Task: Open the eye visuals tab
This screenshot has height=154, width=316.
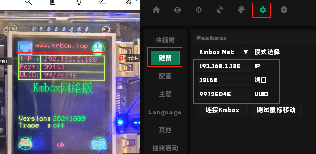Action: point(178,10)
